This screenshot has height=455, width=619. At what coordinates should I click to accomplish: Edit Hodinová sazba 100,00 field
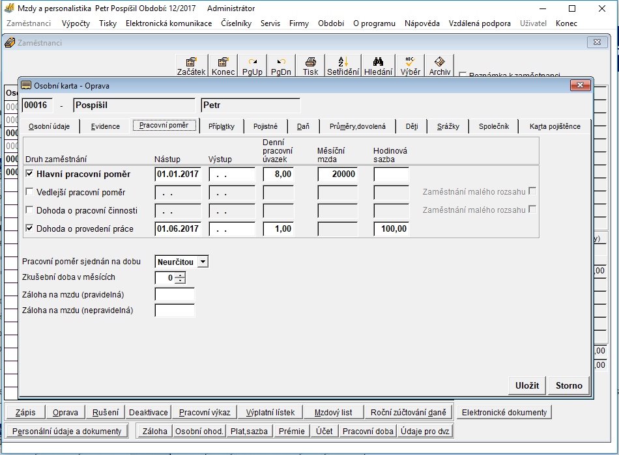[x=391, y=228]
